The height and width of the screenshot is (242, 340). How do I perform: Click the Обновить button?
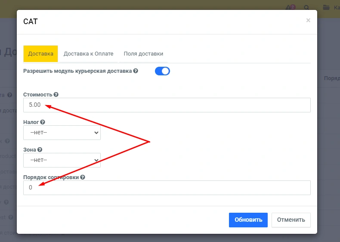pos(248,220)
